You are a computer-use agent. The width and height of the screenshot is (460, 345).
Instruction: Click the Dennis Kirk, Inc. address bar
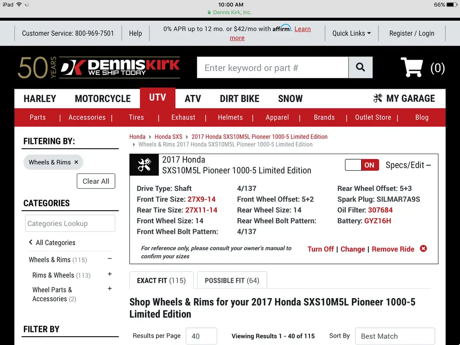point(230,12)
